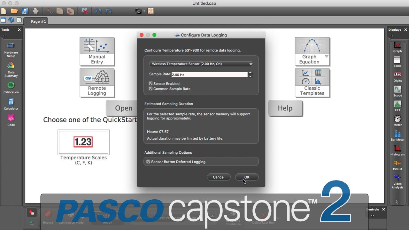Select the Temperature Scales QuickStart thumbnail
This screenshot has height=230, width=409.
pyautogui.click(x=83, y=142)
